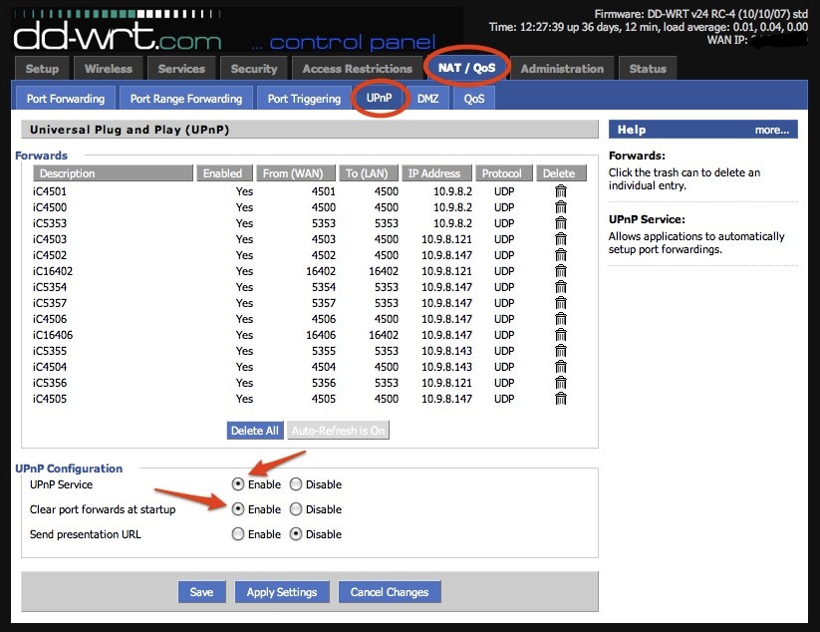This screenshot has height=632, width=820.
Task: Toggle the Auto-Refresh is On button
Action: click(x=338, y=431)
